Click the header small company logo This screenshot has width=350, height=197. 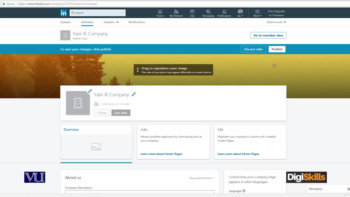click(65, 35)
